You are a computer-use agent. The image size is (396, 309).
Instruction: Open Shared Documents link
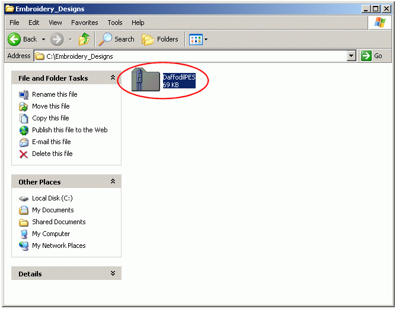[x=59, y=222]
